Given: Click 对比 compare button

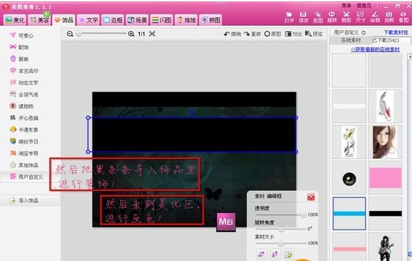Looking at the screenshot, I should point(294,34).
